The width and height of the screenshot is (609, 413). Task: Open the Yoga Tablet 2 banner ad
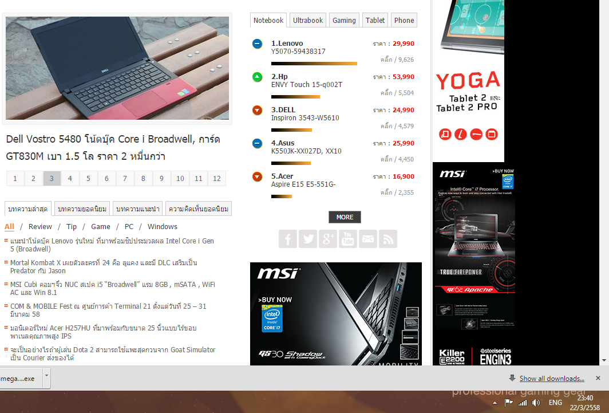click(468, 81)
